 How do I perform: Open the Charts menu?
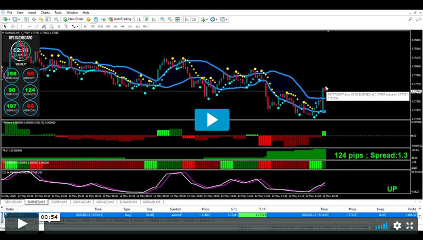pos(45,12)
